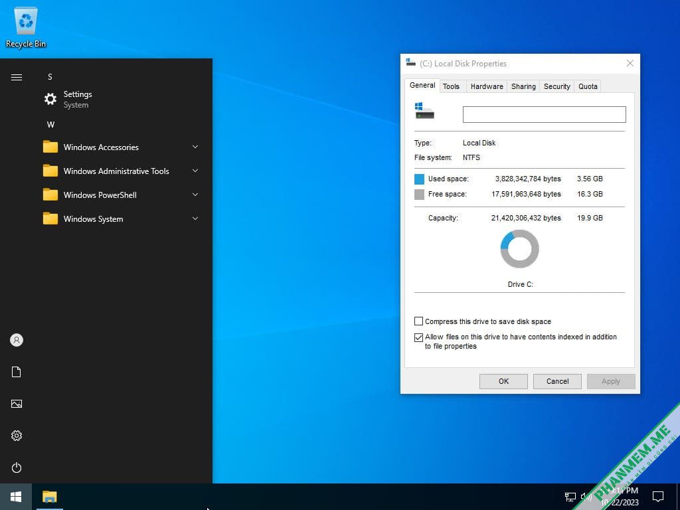Click the drive usage donut chart

[x=519, y=249]
